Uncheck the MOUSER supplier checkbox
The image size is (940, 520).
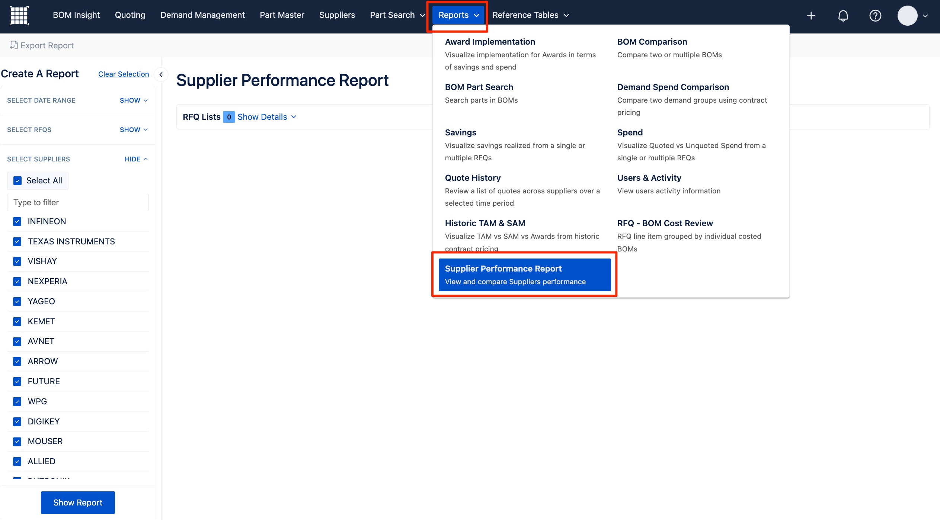tap(17, 442)
